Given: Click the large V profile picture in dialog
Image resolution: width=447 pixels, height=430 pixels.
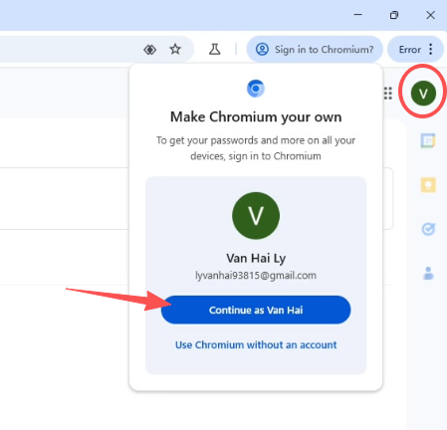Looking at the screenshot, I should 256,216.
